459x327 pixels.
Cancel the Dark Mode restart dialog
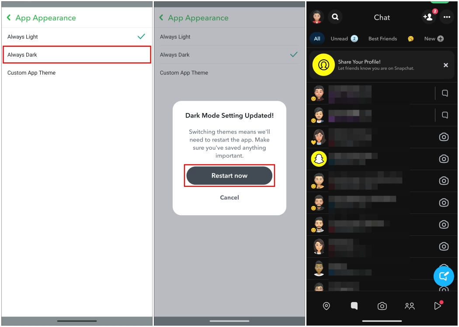click(229, 197)
